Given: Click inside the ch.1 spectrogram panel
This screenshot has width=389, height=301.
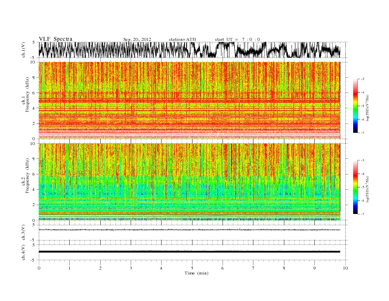Looking at the screenshot, I should click(190, 100).
